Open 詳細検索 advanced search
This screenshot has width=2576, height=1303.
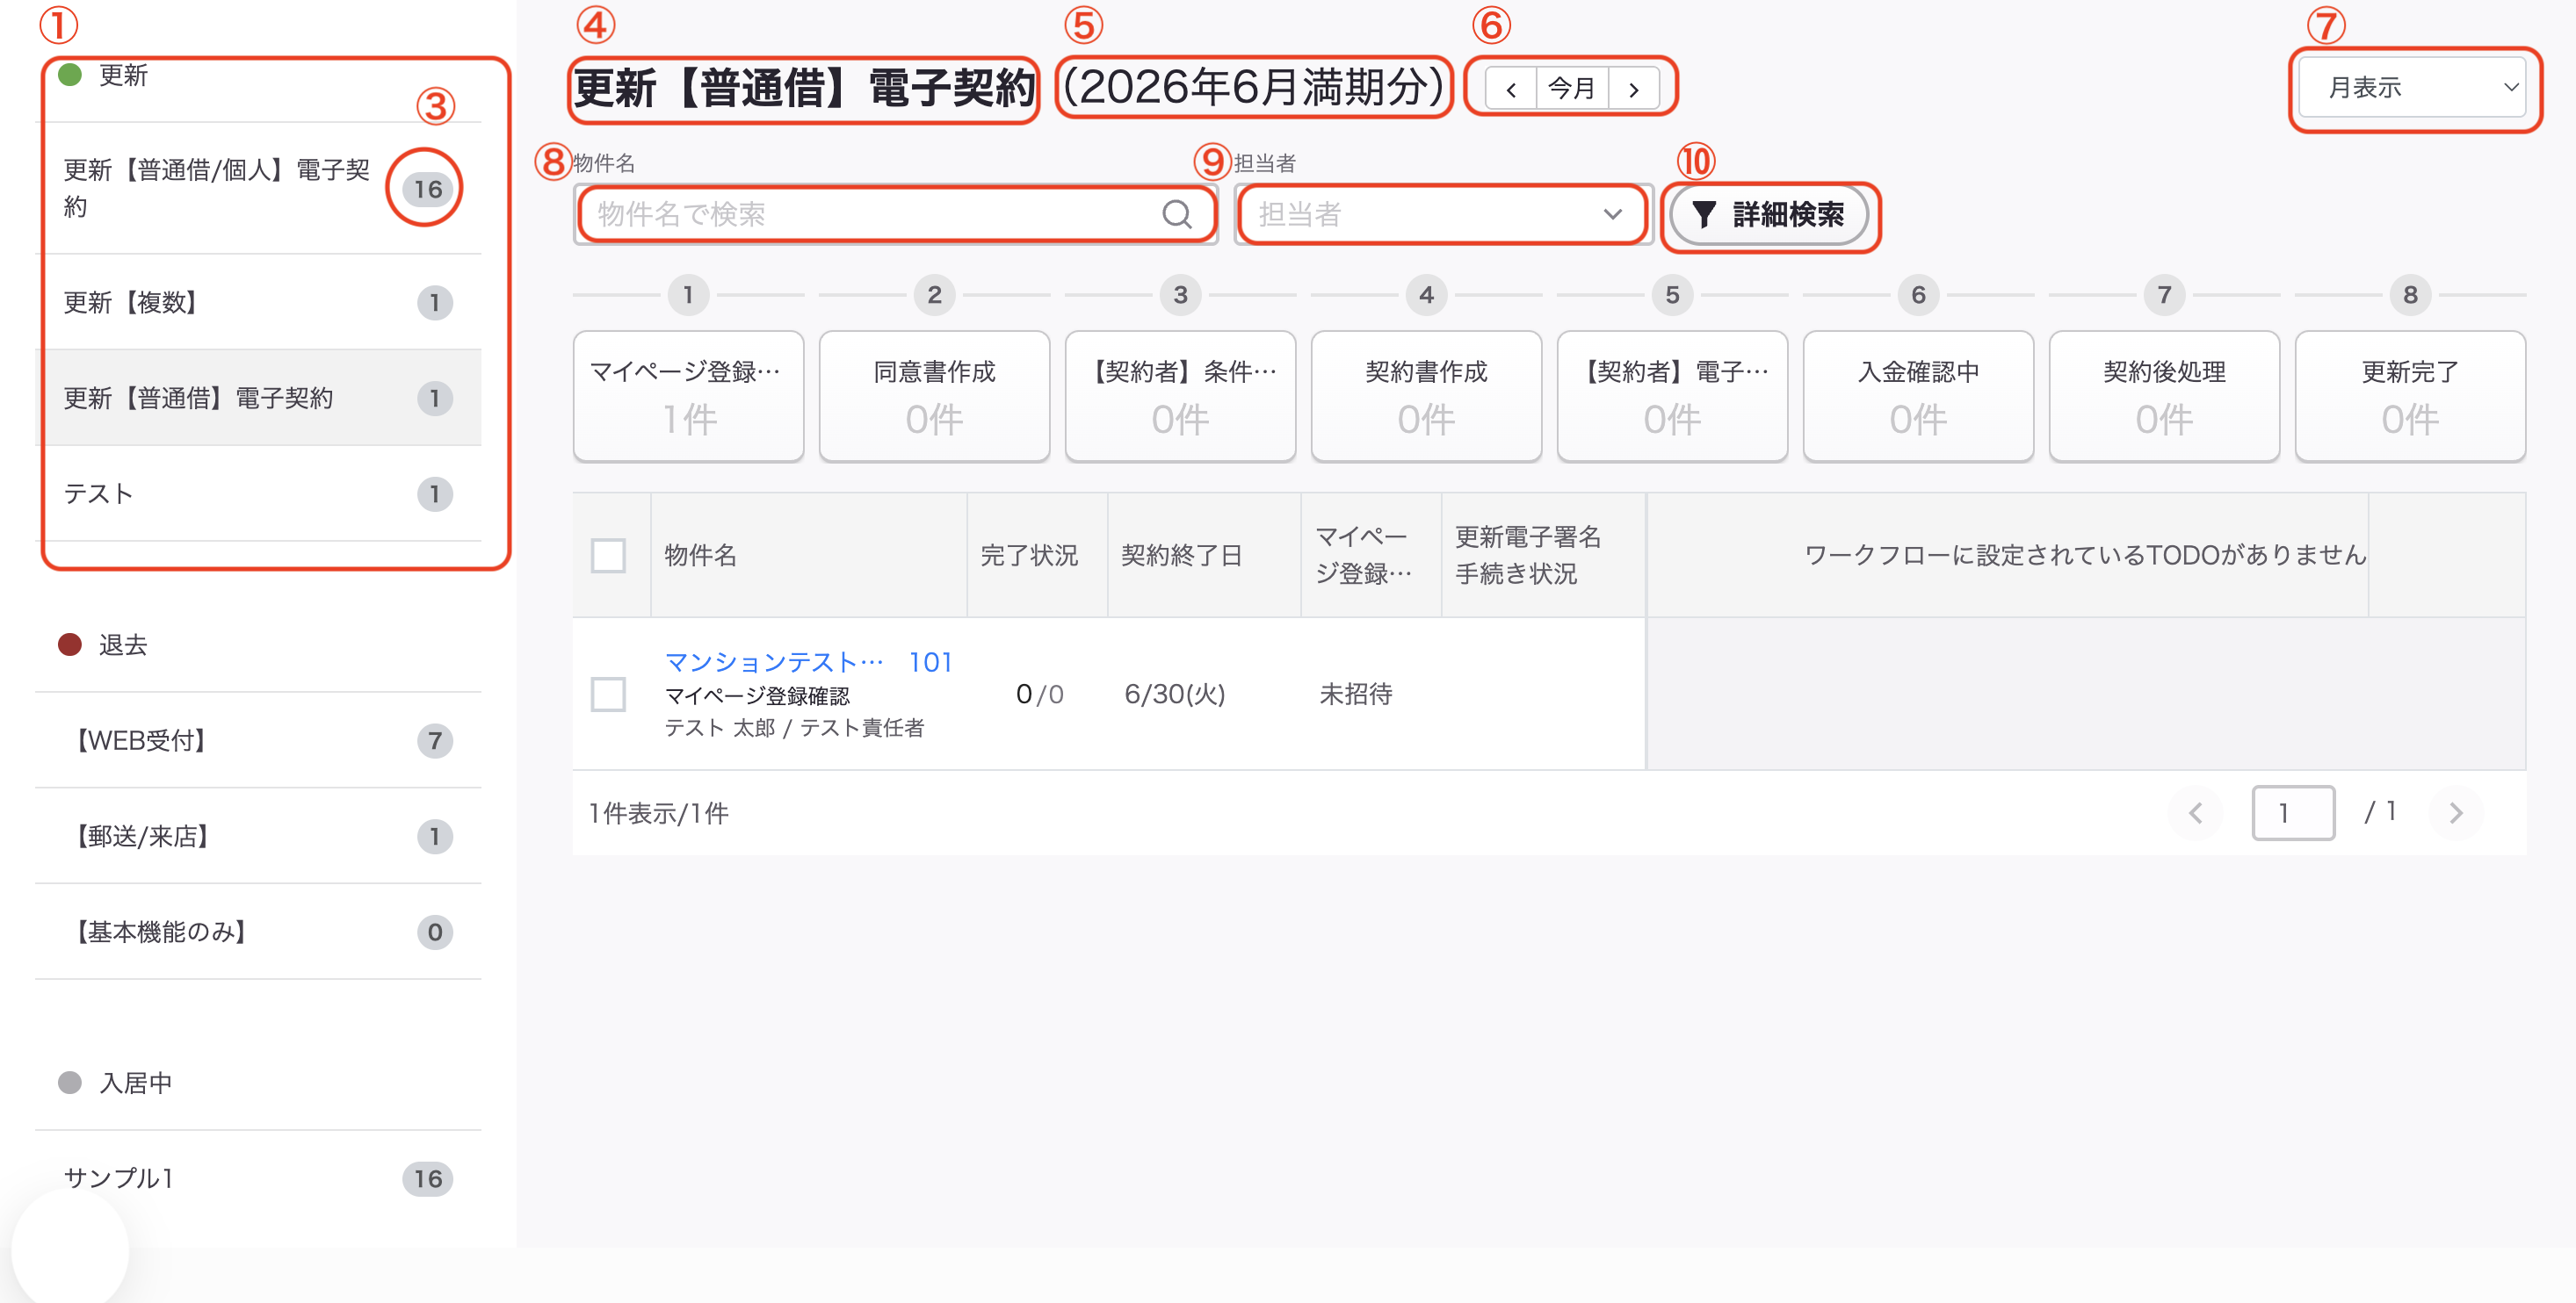[1769, 214]
